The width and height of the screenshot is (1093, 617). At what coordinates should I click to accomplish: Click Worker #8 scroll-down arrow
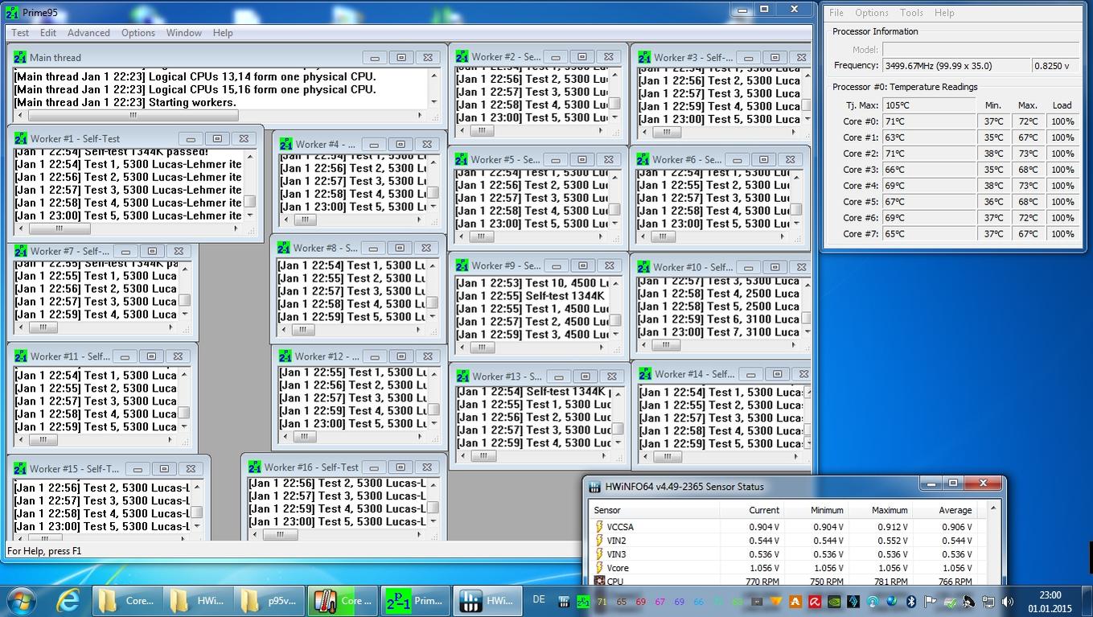433,318
